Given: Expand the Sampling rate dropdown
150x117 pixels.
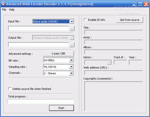Looking at the screenshot, I should [71, 67].
